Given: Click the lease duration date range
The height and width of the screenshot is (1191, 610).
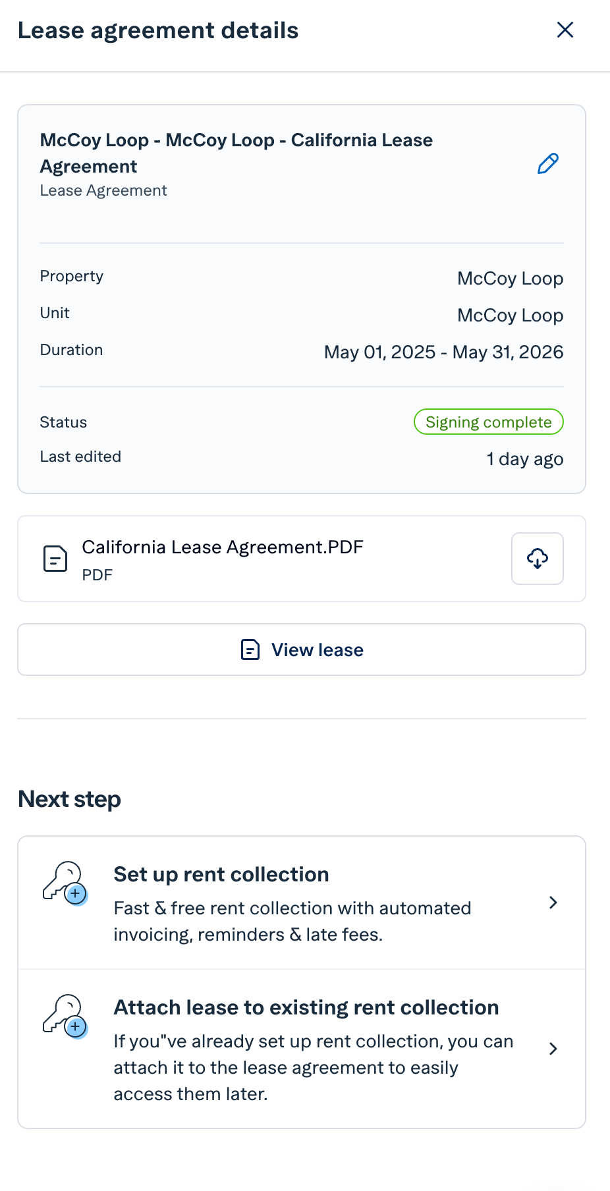Looking at the screenshot, I should (444, 352).
